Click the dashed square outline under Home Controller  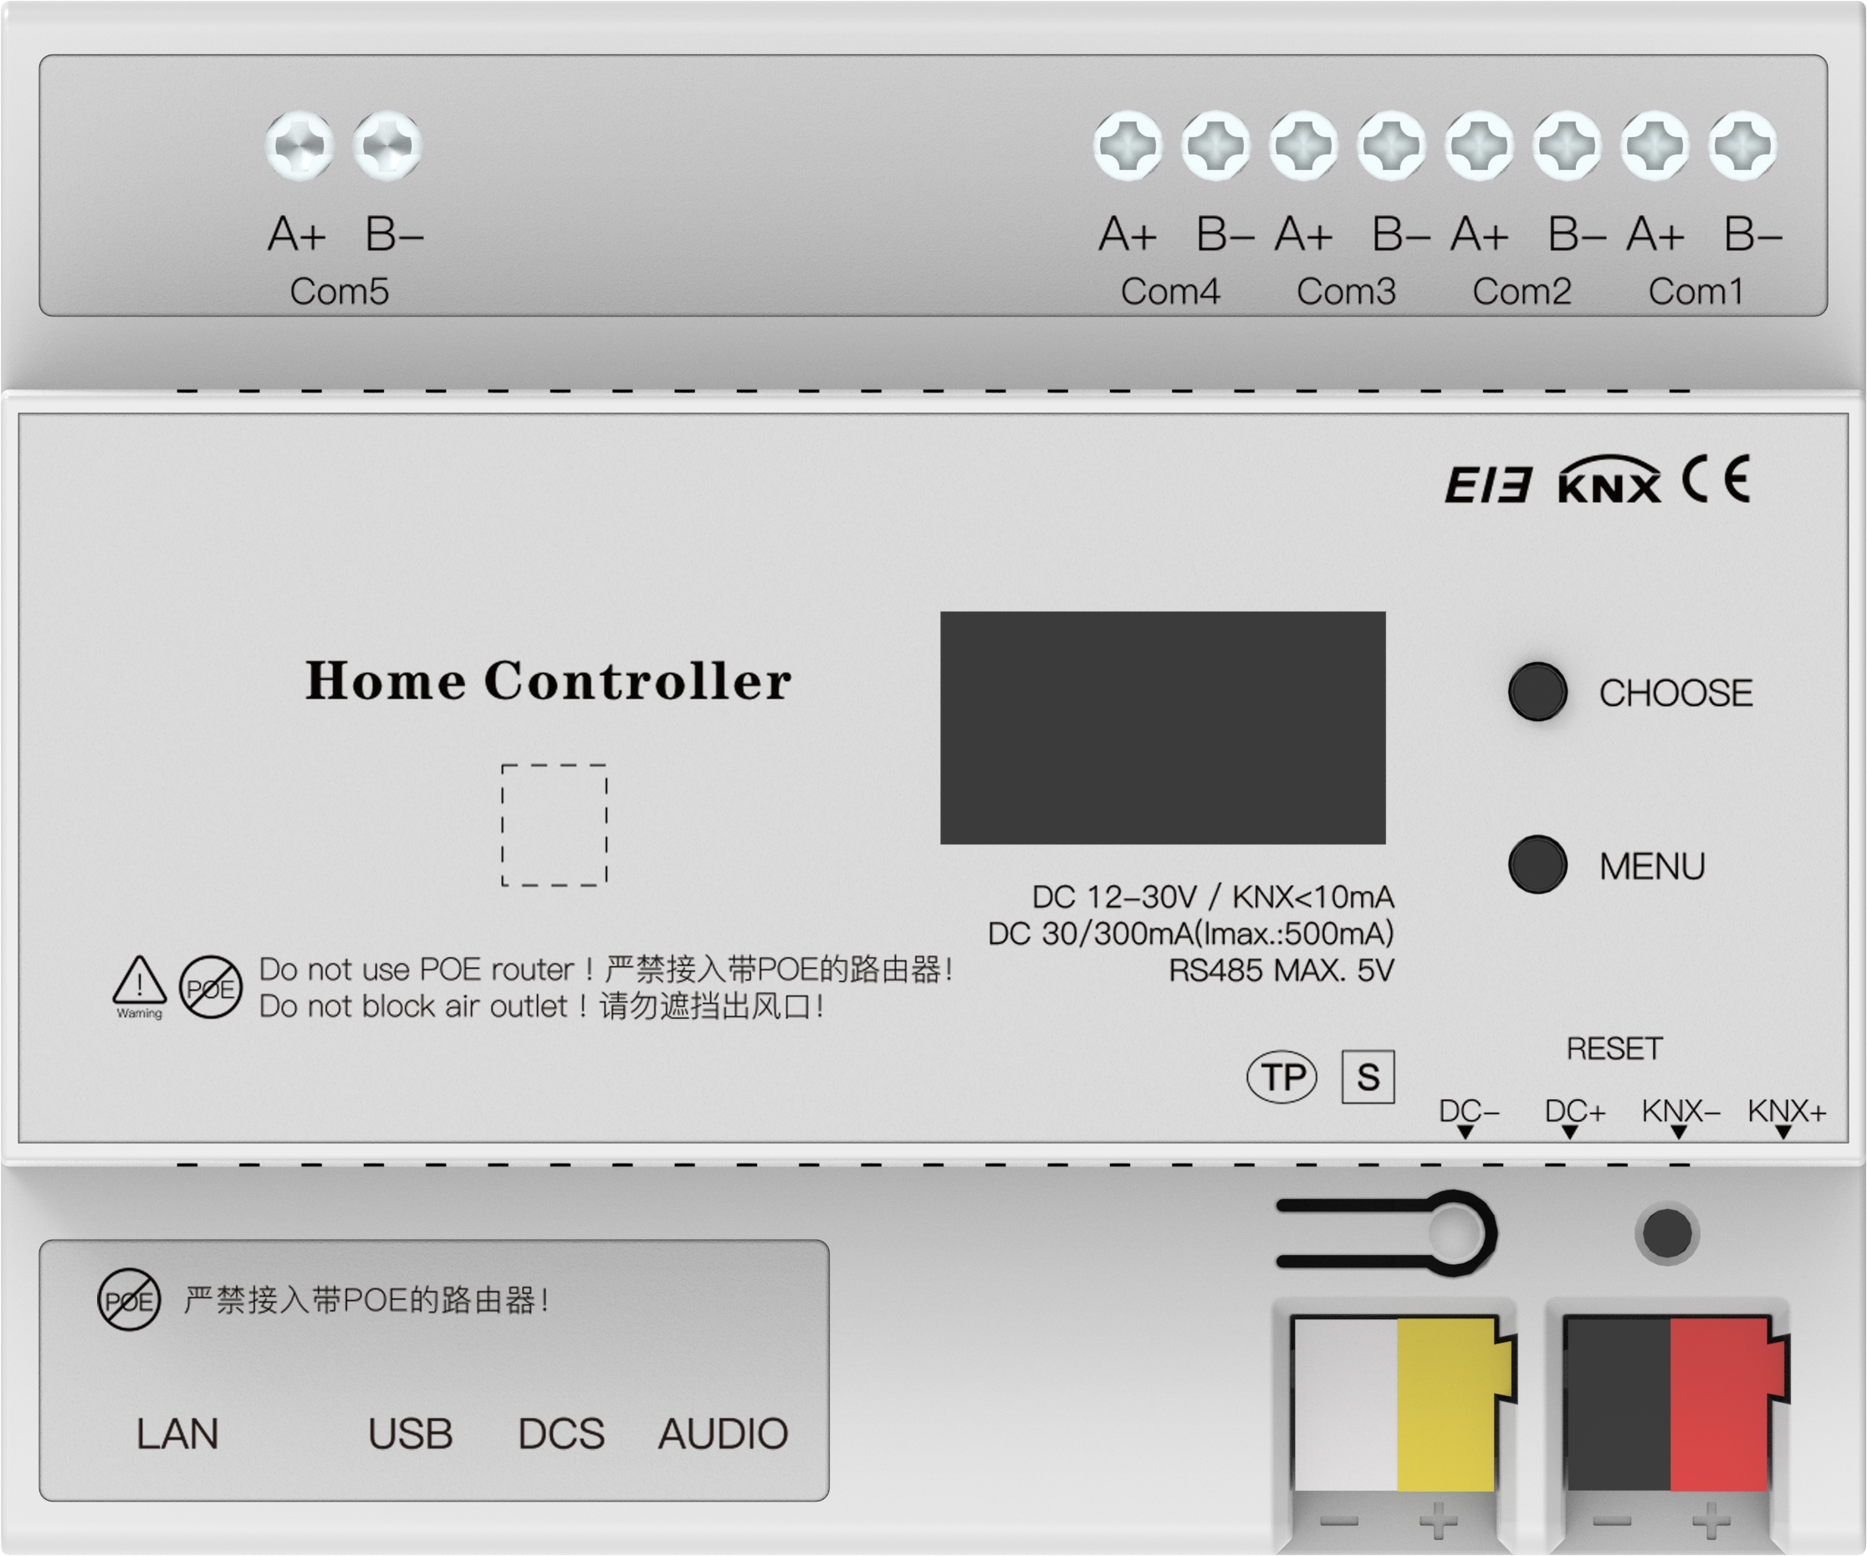pos(555,825)
